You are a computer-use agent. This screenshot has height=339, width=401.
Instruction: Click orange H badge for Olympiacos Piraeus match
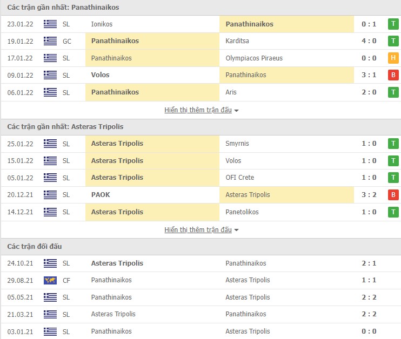click(x=393, y=58)
